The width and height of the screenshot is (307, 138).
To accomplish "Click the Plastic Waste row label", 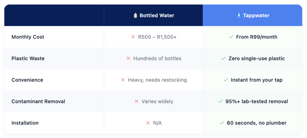I will (x=28, y=58).
